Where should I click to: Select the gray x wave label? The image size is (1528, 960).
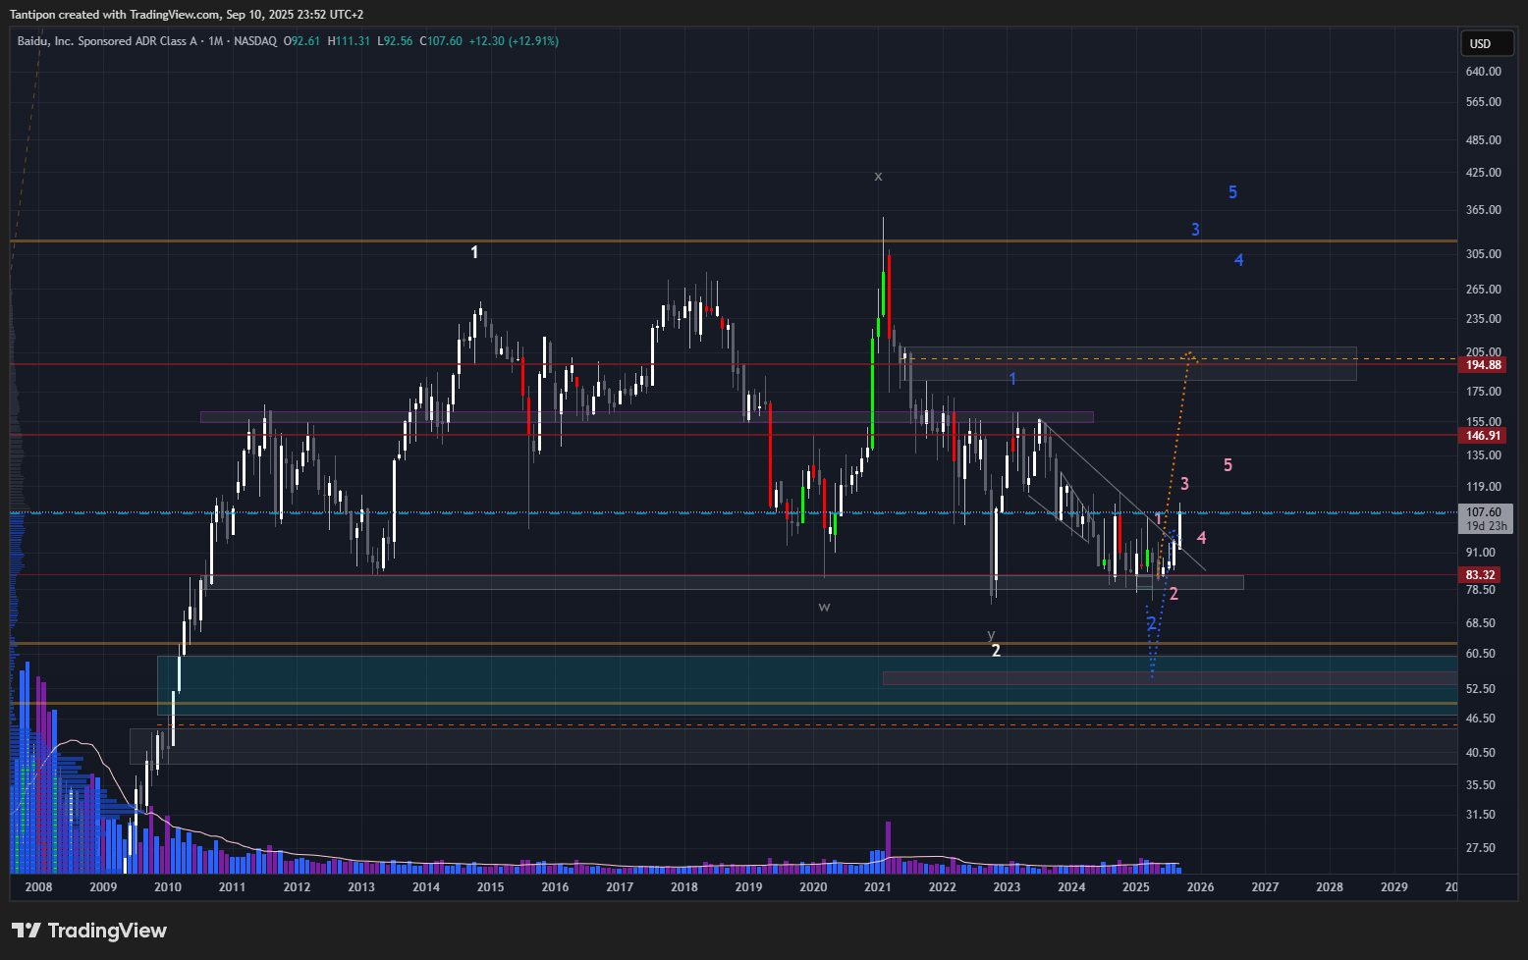(878, 177)
